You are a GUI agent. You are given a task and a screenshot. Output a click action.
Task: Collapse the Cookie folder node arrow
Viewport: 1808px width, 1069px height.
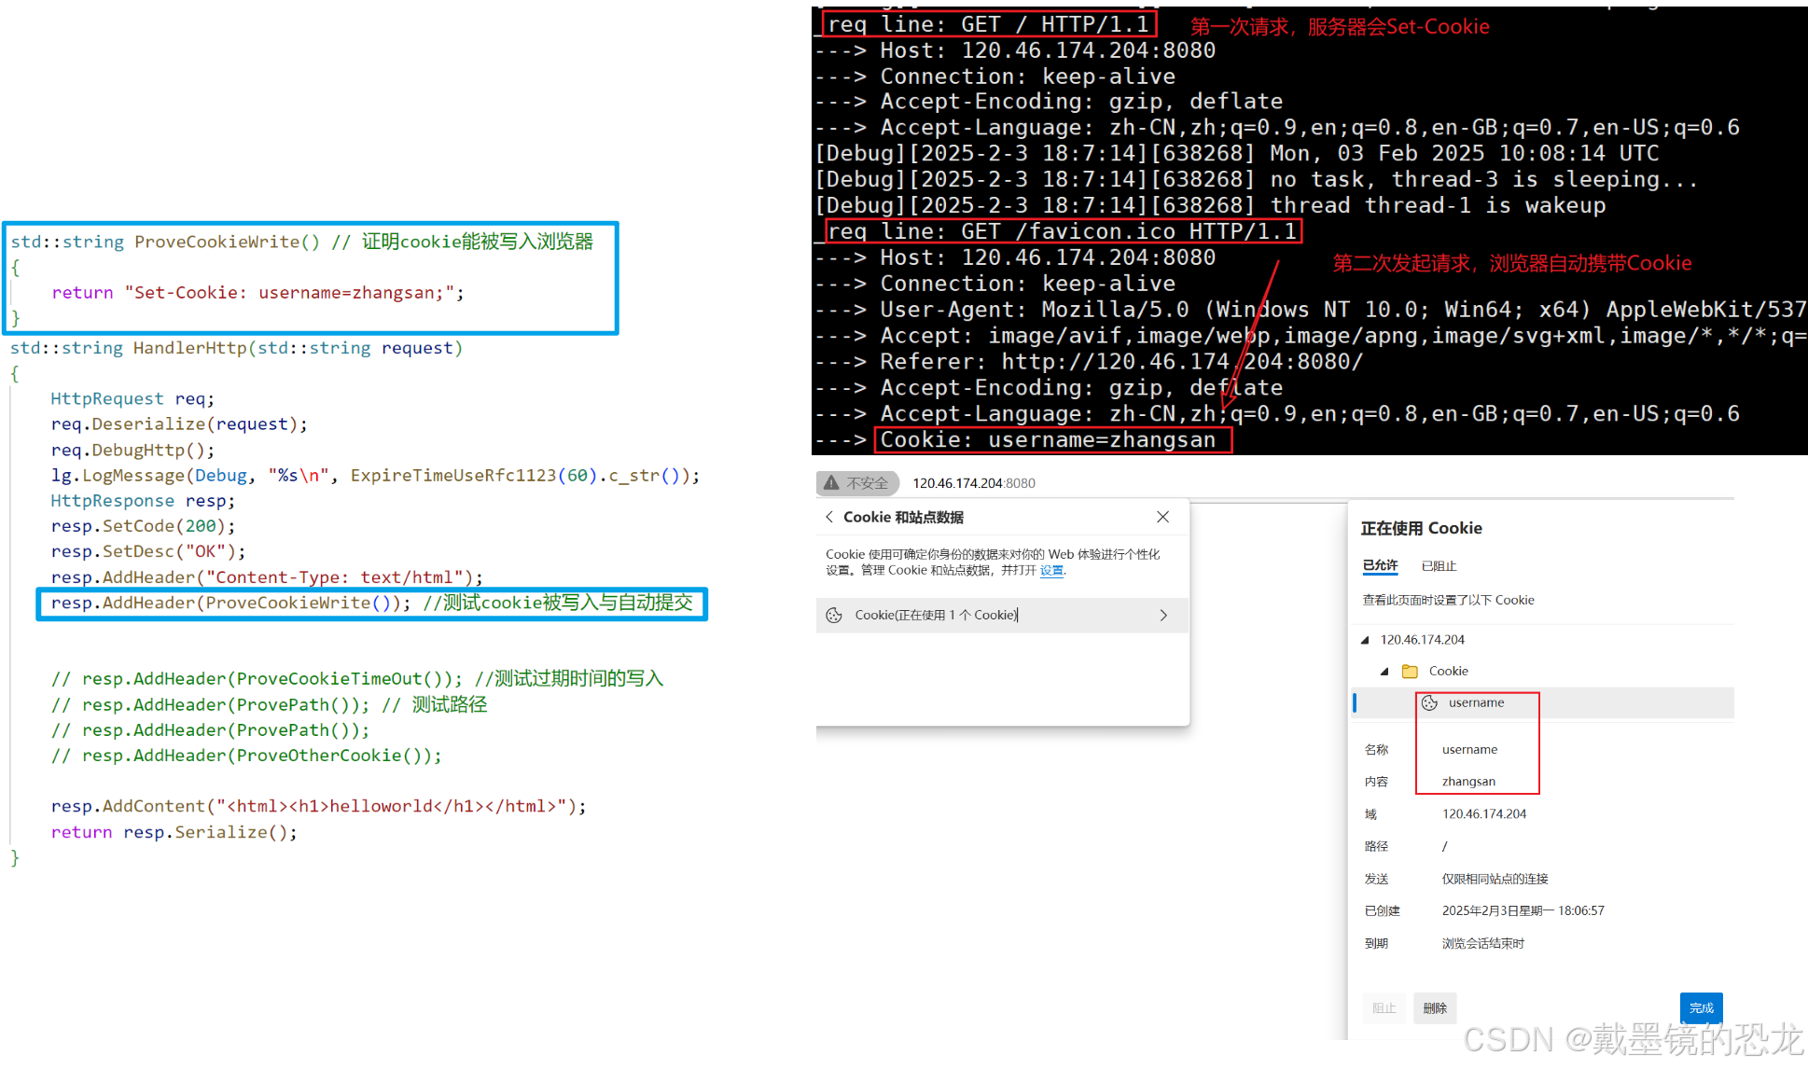click(1384, 672)
